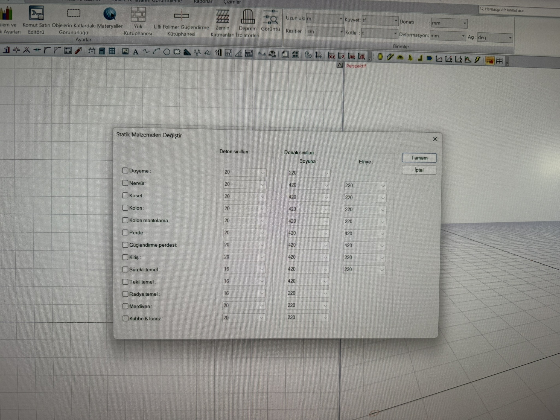Screen dimensions: 560x420
Task: Select the text (A) drawing tool
Action: [x=135, y=52]
